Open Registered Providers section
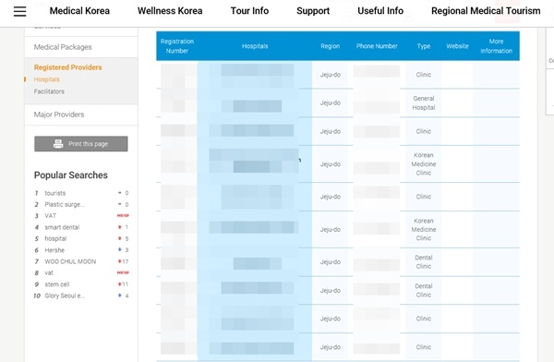The height and width of the screenshot is (362, 554). click(x=67, y=67)
